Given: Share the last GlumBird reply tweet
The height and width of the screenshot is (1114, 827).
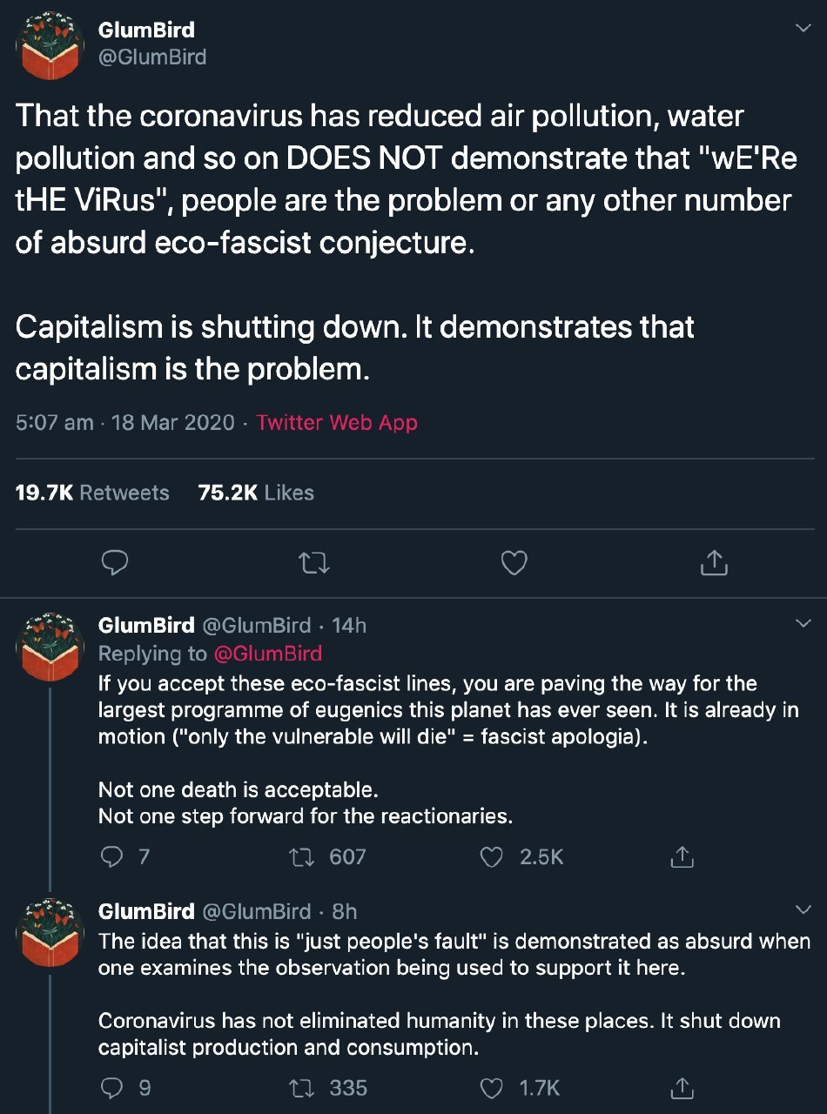Looking at the screenshot, I should coord(682,1088).
